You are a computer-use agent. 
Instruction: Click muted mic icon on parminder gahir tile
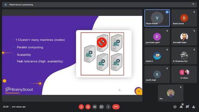167,31
